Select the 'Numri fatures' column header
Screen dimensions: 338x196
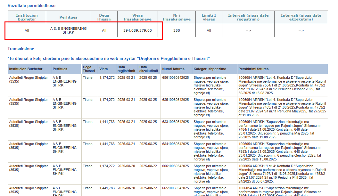coord(173,69)
